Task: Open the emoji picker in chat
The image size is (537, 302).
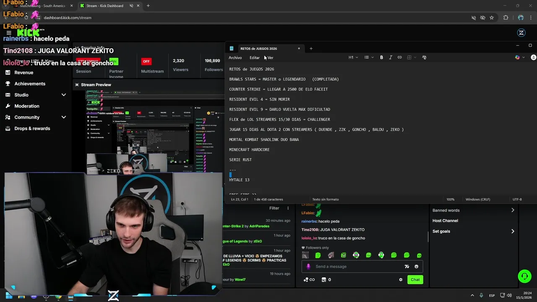Action: click(416, 266)
